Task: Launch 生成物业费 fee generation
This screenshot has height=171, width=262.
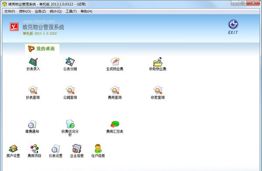Action: pos(115,62)
